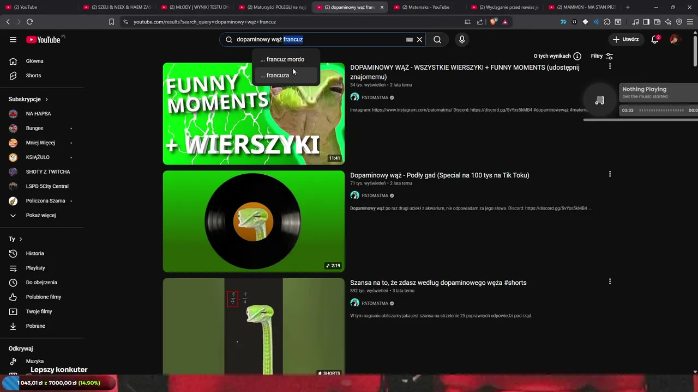Viewport: 698px width, 392px height.
Task: Open the on-screen keyboard icon in search box
Action: (x=410, y=39)
